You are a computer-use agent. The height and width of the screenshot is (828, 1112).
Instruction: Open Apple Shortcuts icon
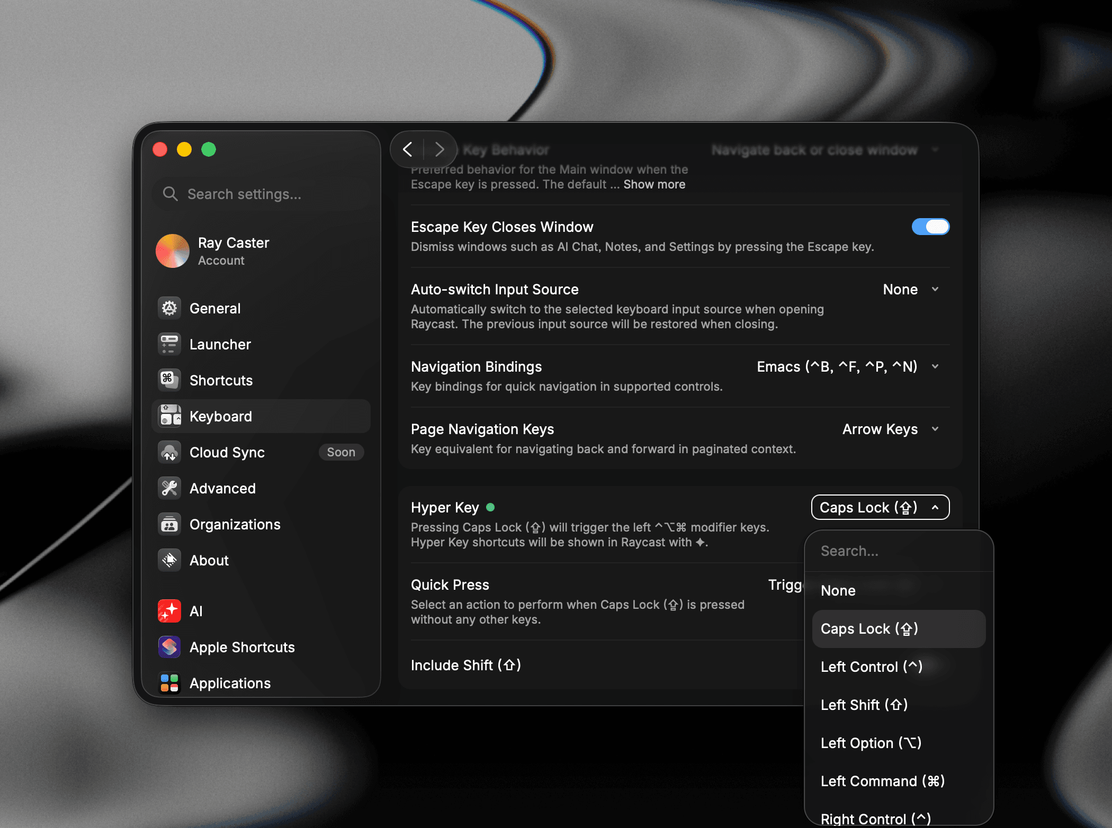coord(169,647)
